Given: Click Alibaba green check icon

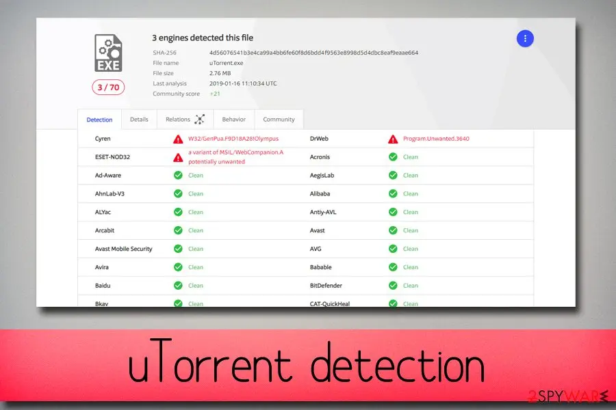Looking at the screenshot, I should pyautogui.click(x=393, y=193).
